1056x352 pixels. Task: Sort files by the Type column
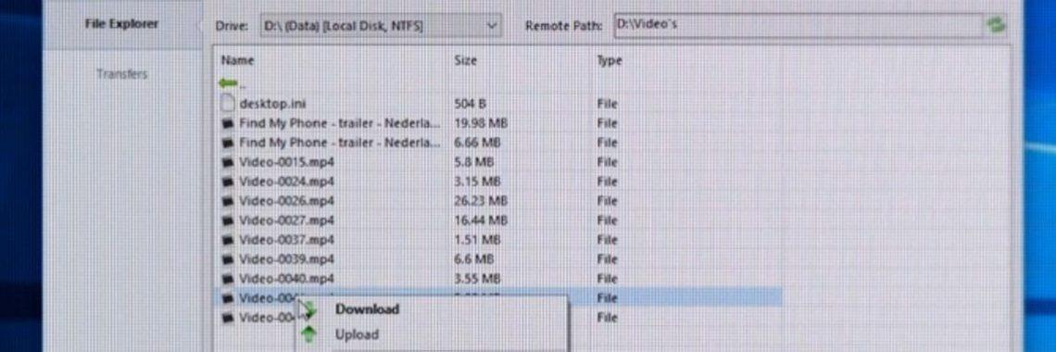609,60
